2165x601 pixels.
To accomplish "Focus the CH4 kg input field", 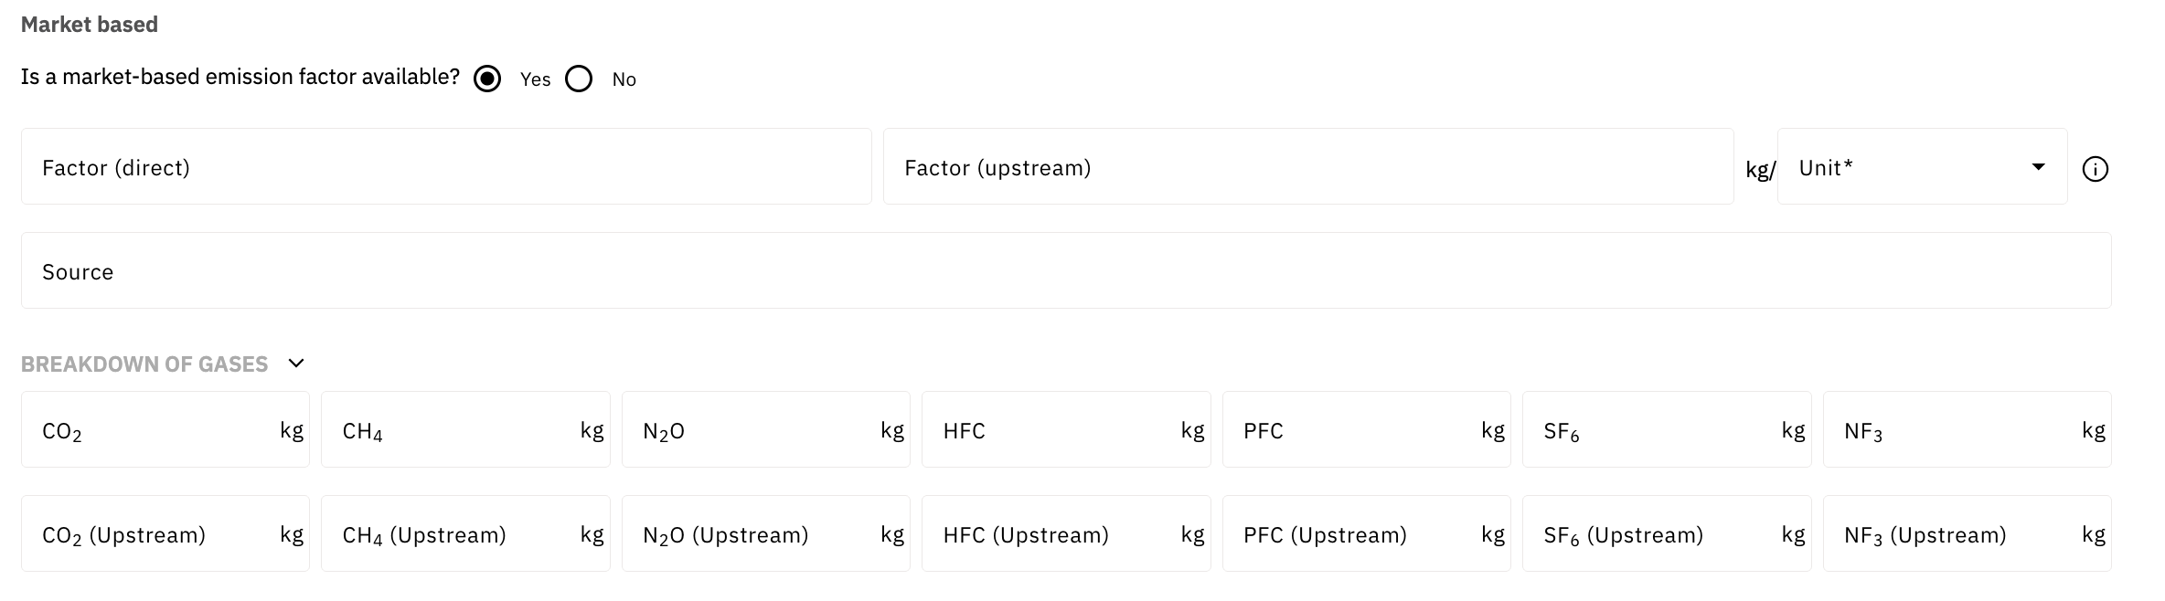I will coord(457,430).
